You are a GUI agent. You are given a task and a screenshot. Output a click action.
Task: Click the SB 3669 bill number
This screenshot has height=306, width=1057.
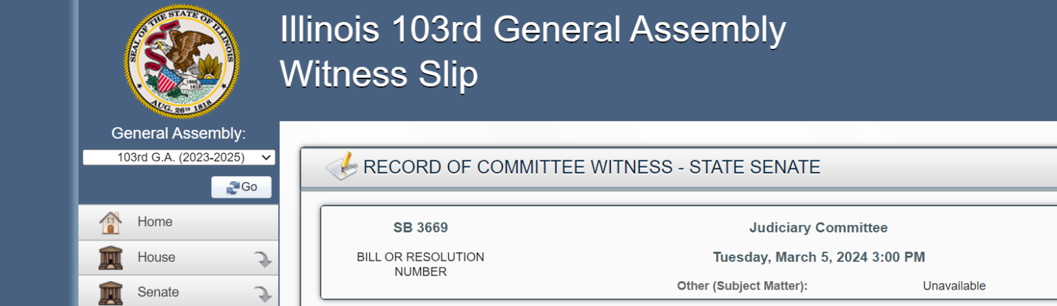(420, 228)
